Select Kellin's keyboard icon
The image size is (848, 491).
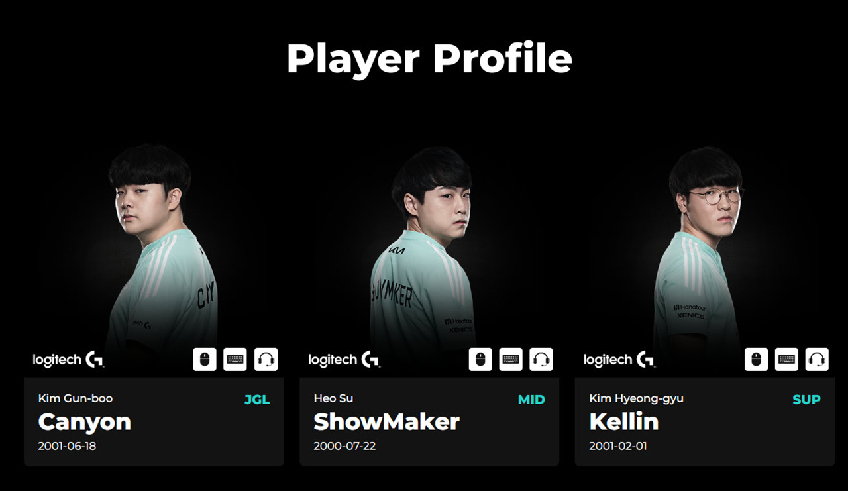pyautogui.click(x=786, y=359)
